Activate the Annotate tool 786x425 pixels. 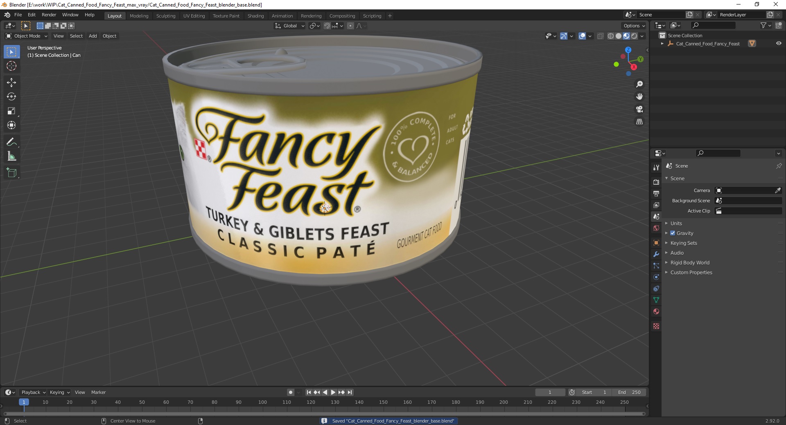[11, 142]
